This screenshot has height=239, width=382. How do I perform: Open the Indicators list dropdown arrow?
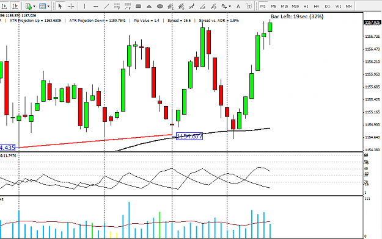point(34,6)
